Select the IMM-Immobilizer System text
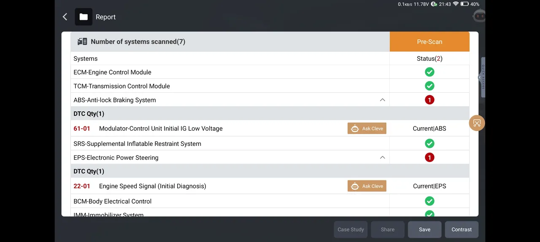This screenshot has height=242, width=540. (108, 215)
